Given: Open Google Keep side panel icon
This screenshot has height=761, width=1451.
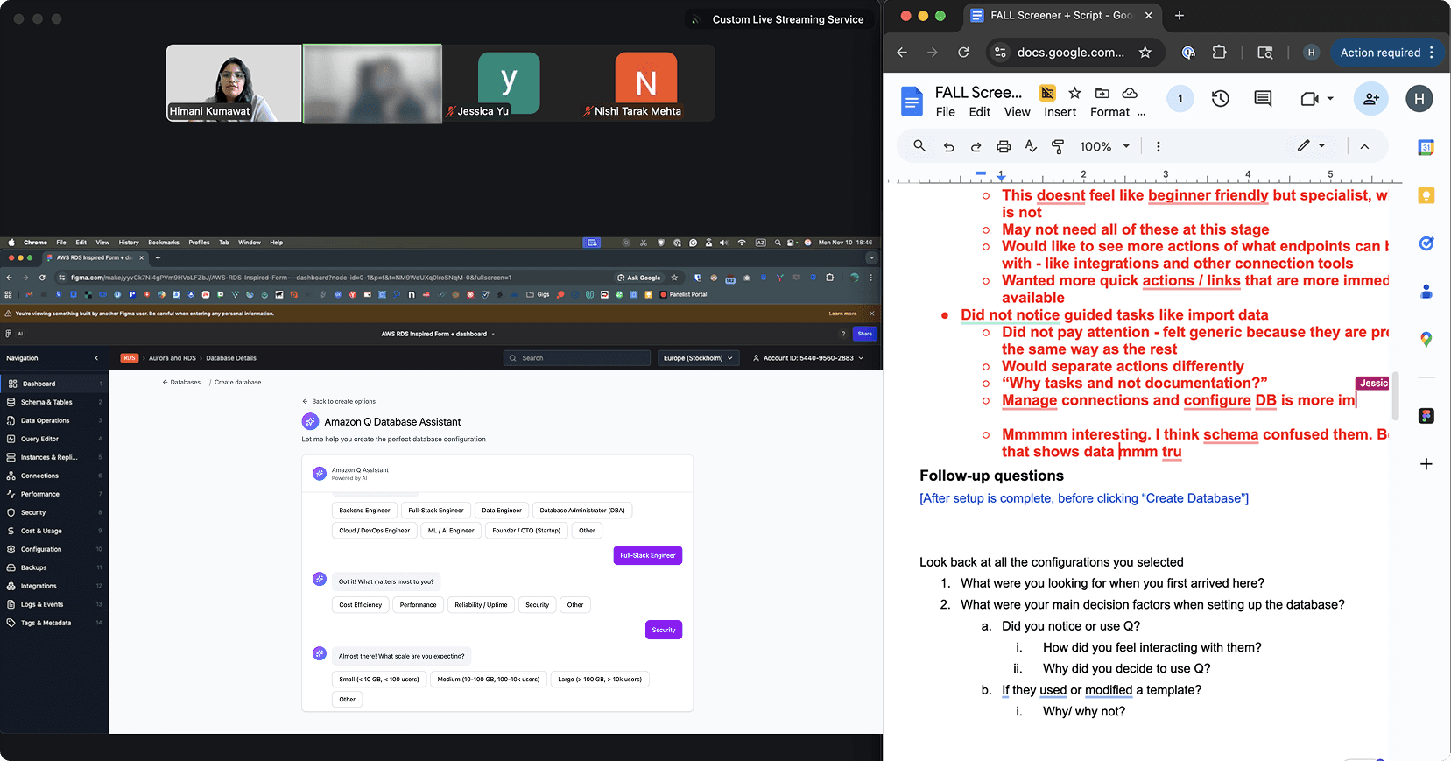Looking at the screenshot, I should tap(1426, 196).
